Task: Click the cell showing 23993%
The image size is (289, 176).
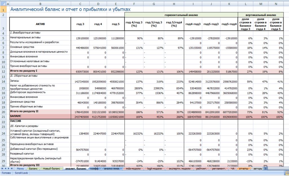Action: 154,88
